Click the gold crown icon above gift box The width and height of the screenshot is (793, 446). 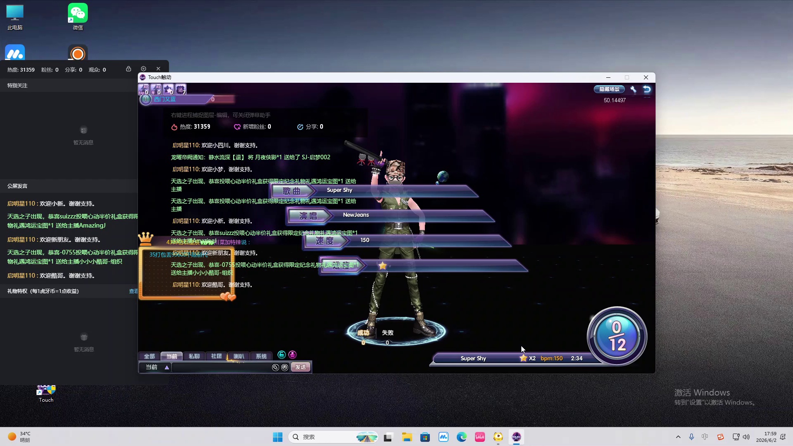click(145, 239)
